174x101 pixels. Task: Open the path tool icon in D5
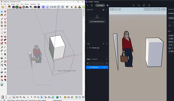139,5
